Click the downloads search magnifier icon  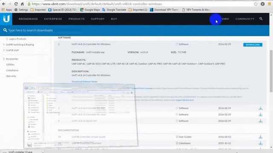click(5, 30)
